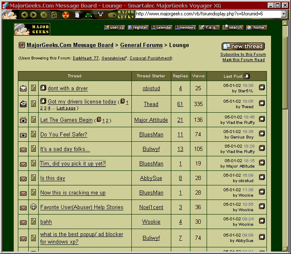Go to last post of Favorite User(Abuser) thread
The image size is (291, 254).
click(262, 206)
